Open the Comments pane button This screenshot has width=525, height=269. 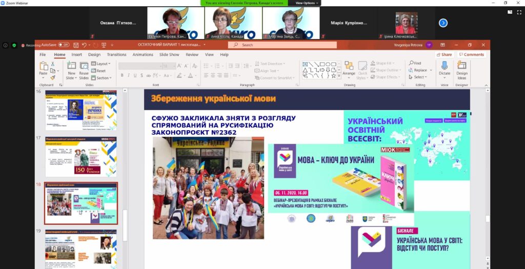tap(472, 55)
